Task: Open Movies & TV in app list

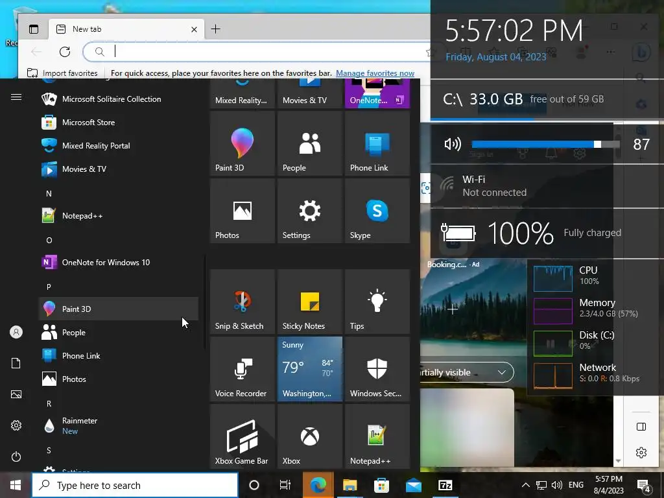Action: (119, 169)
